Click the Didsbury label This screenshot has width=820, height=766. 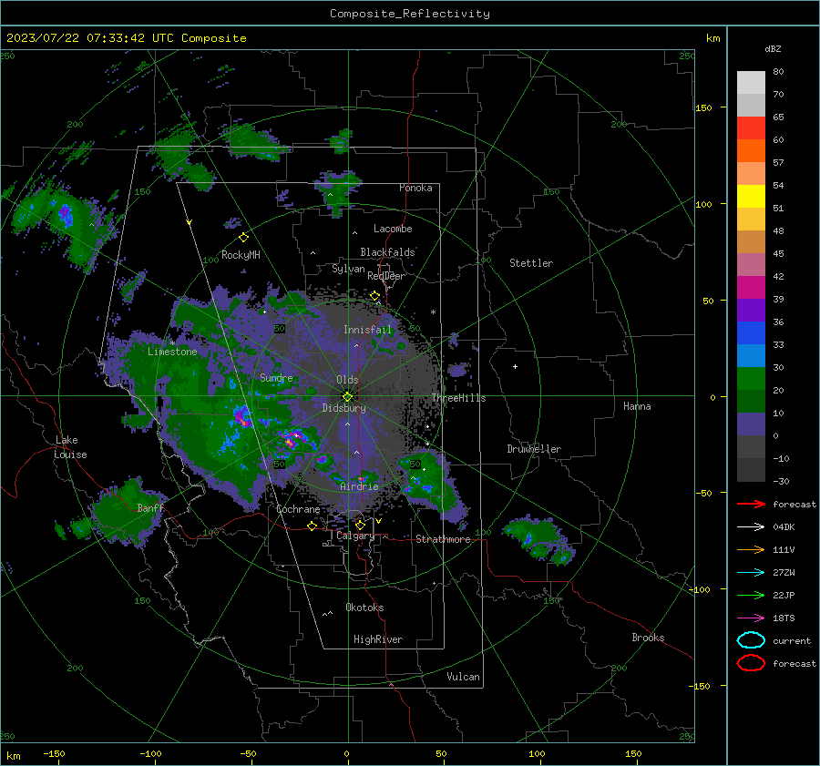(x=343, y=408)
